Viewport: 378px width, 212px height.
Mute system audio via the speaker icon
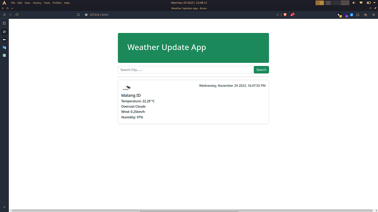pos(353,3)
